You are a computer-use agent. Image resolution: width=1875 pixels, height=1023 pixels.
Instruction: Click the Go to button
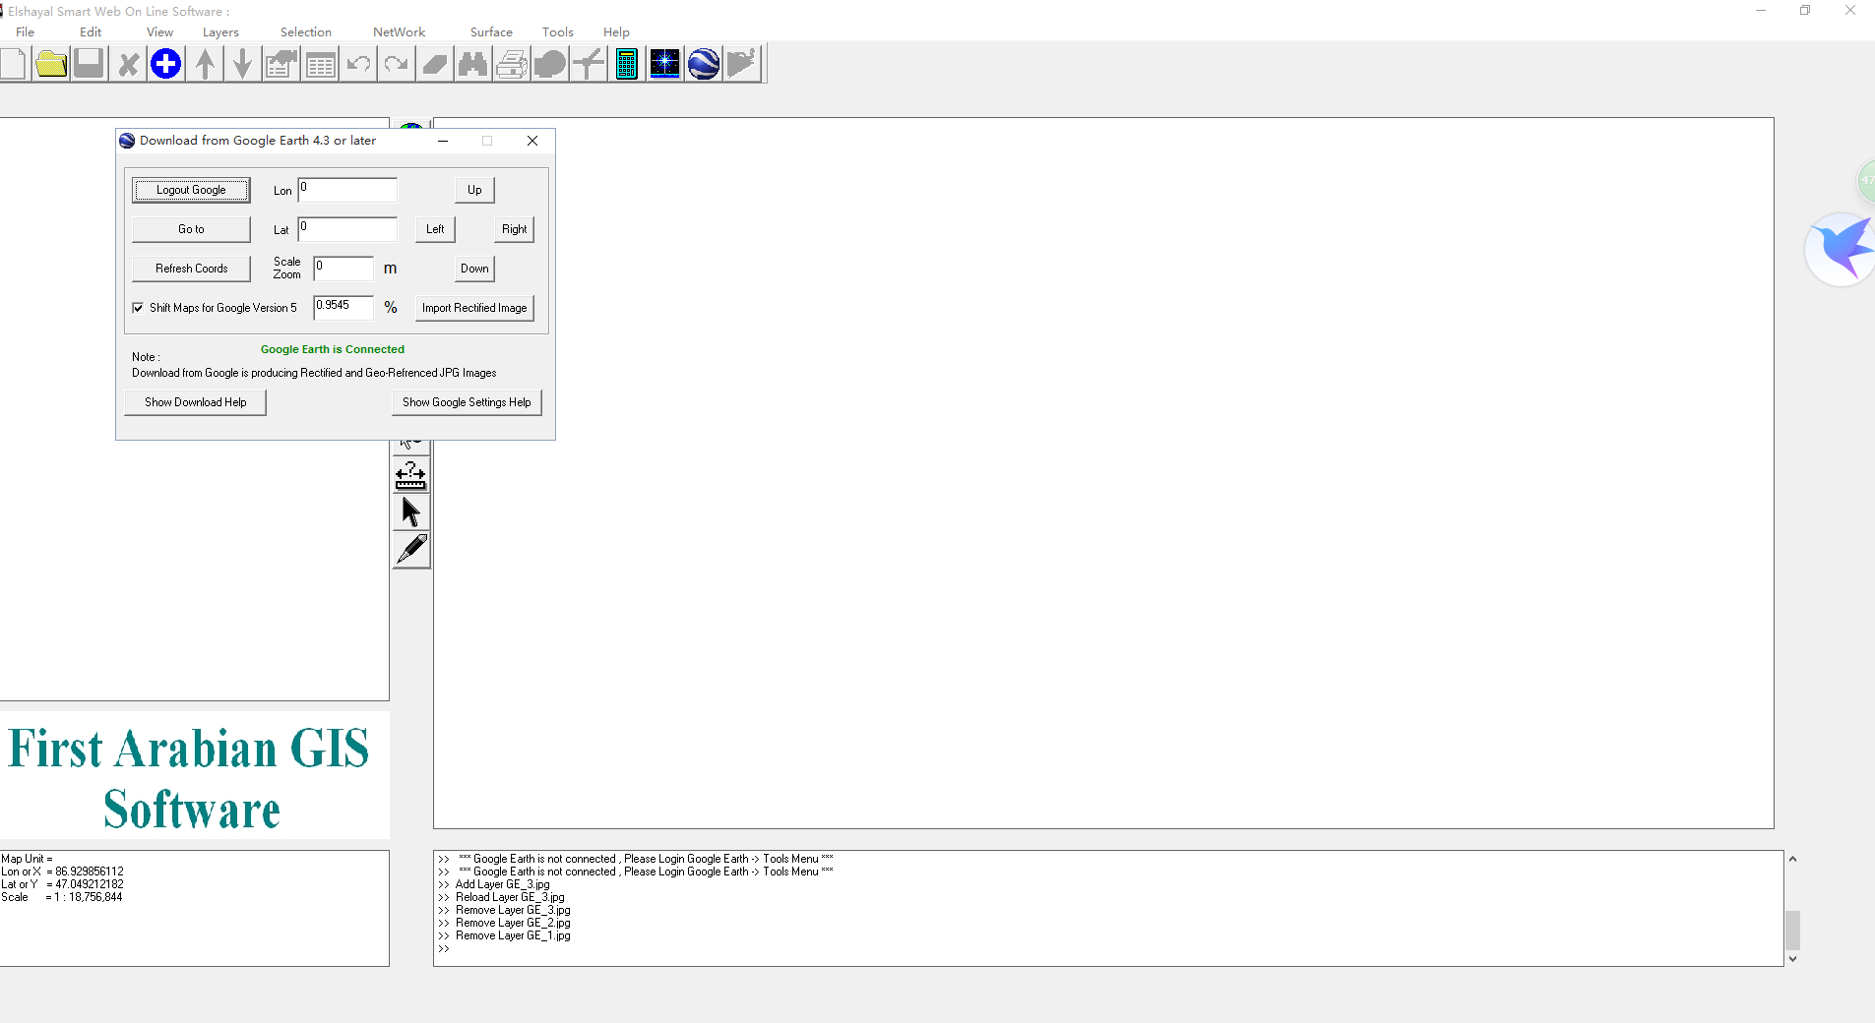coord(191,229)
